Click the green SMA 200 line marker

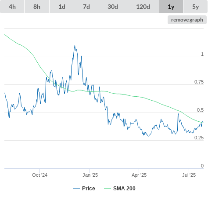pyautogui.click(x=108, y=189)
